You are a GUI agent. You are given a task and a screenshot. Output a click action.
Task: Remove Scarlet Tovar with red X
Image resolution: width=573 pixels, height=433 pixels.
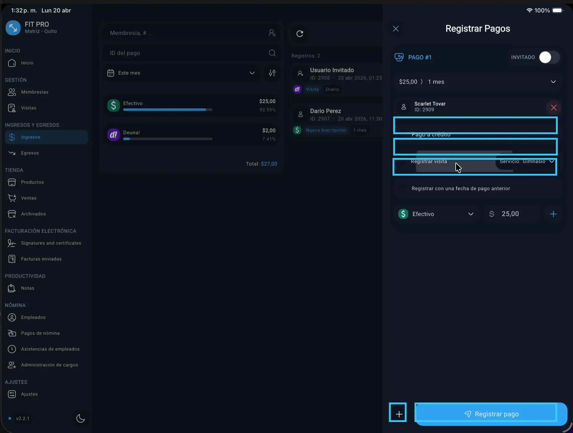tap(553, 107)
